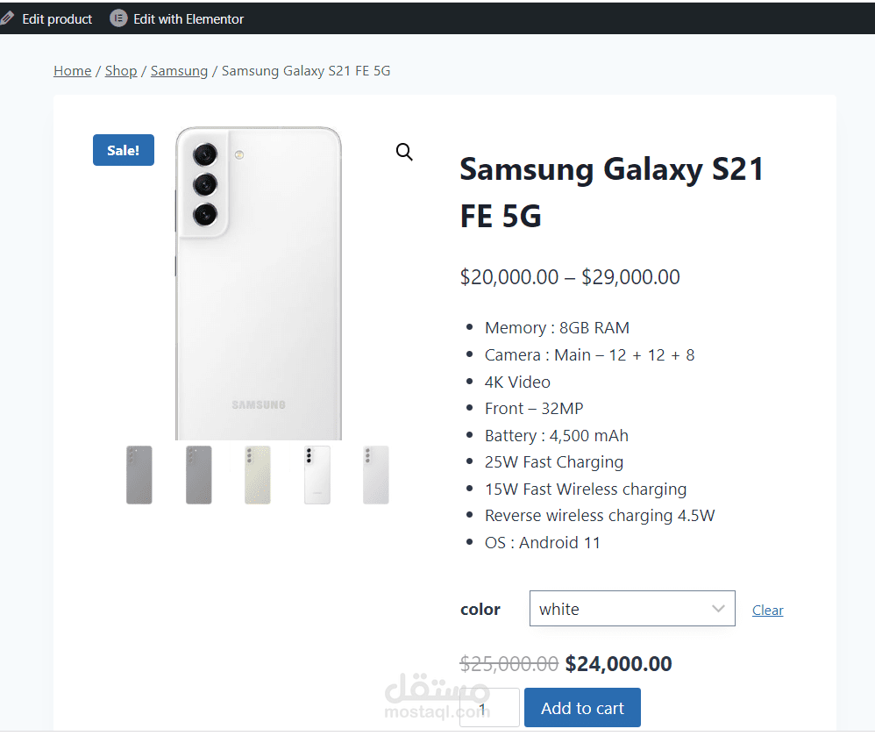
Task: Open the Edit product admin menu item
Action: coord(57,18)
